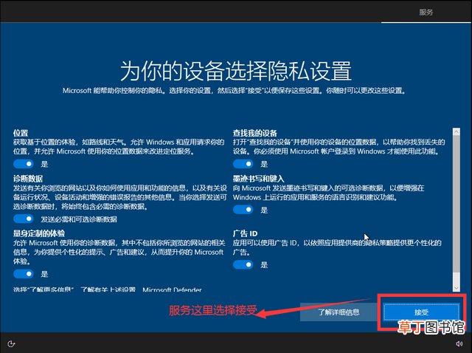Click the 接受 accept button

[421, 312]
